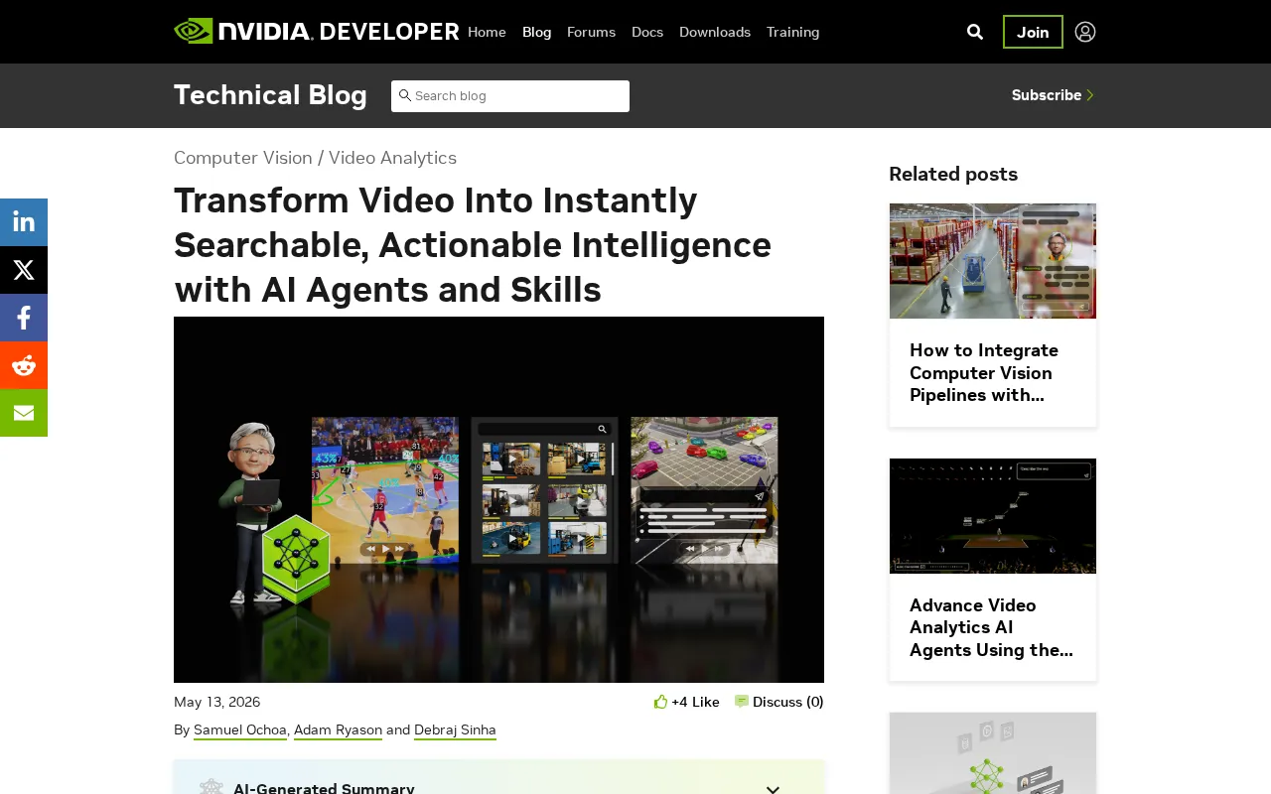Go to the Home menu item
The image size is (1271, 794).
tap(487, 32)
